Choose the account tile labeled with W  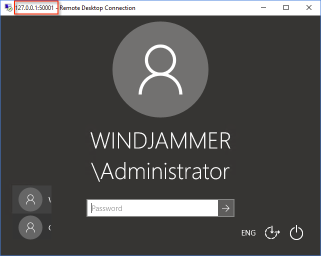pyautogui.click(x=49, y=200)
